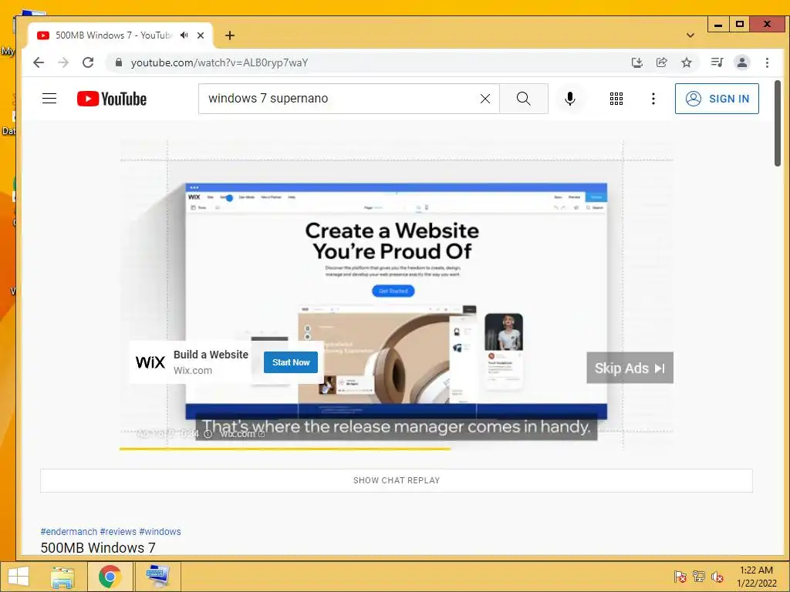Open the computer keyboard taskbar app
This screenshot has height=592, width=790.
157,577
